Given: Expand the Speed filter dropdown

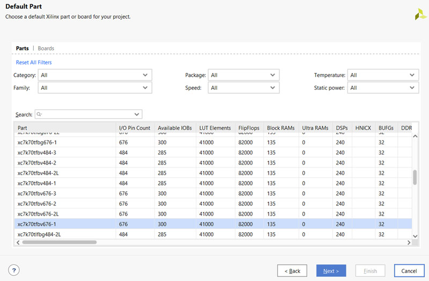Looking at the screenshot, I should pos(243,87).
